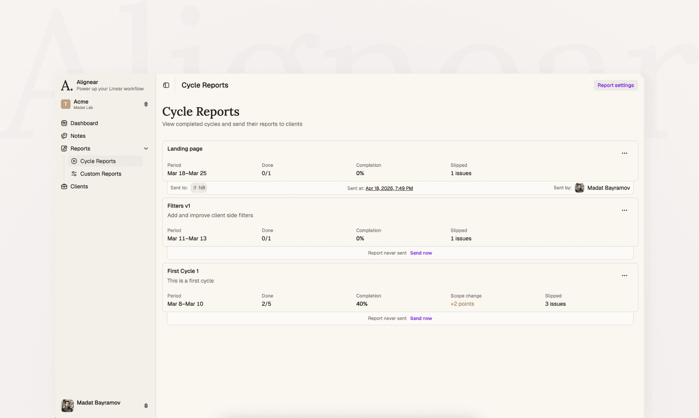The width and height of the screenshot is (699, 418).
Task: Open more options for Landing page report
Action: (x=624, y=153)
